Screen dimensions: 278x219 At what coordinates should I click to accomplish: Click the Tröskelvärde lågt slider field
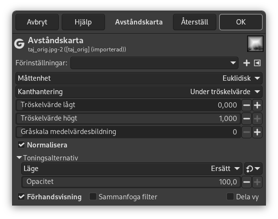click(x=128, y=105)
